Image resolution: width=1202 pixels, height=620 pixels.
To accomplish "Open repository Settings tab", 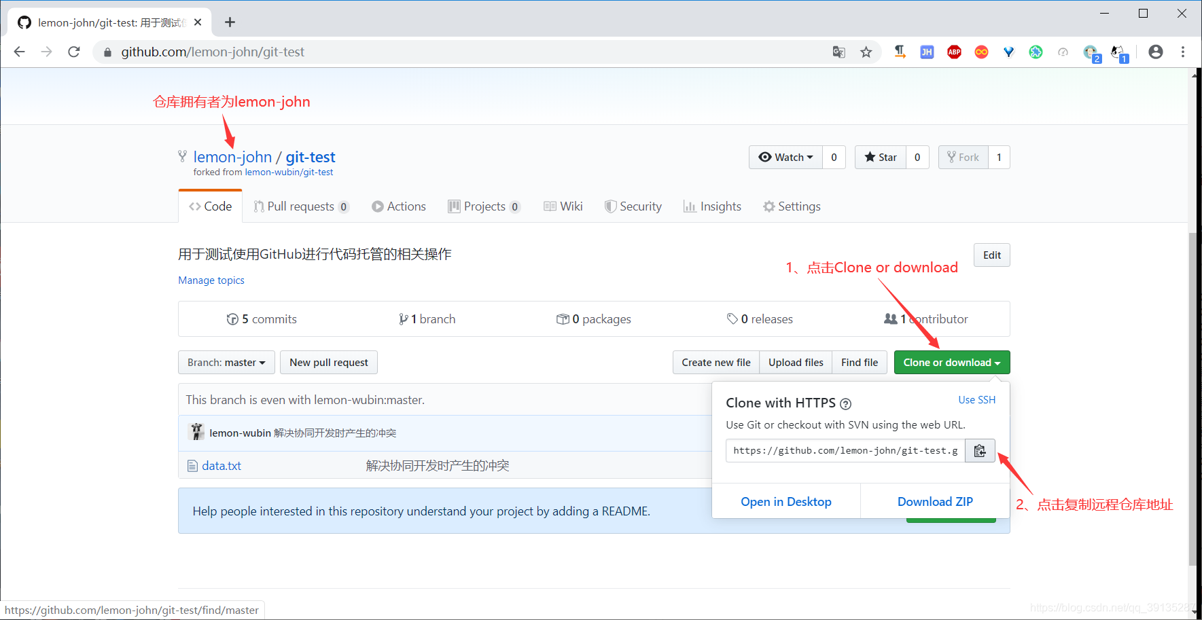I will click(x=792, y=206).
